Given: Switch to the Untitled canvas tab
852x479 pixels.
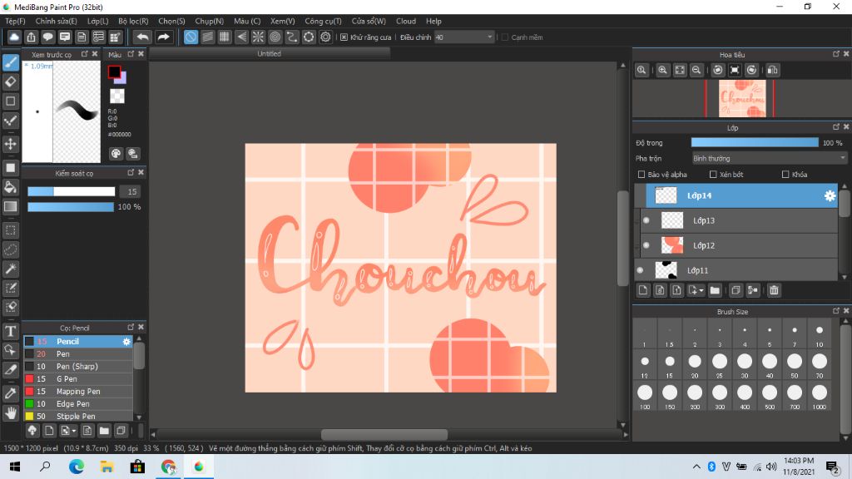Looking at the screenshot, I should [270, 54].
